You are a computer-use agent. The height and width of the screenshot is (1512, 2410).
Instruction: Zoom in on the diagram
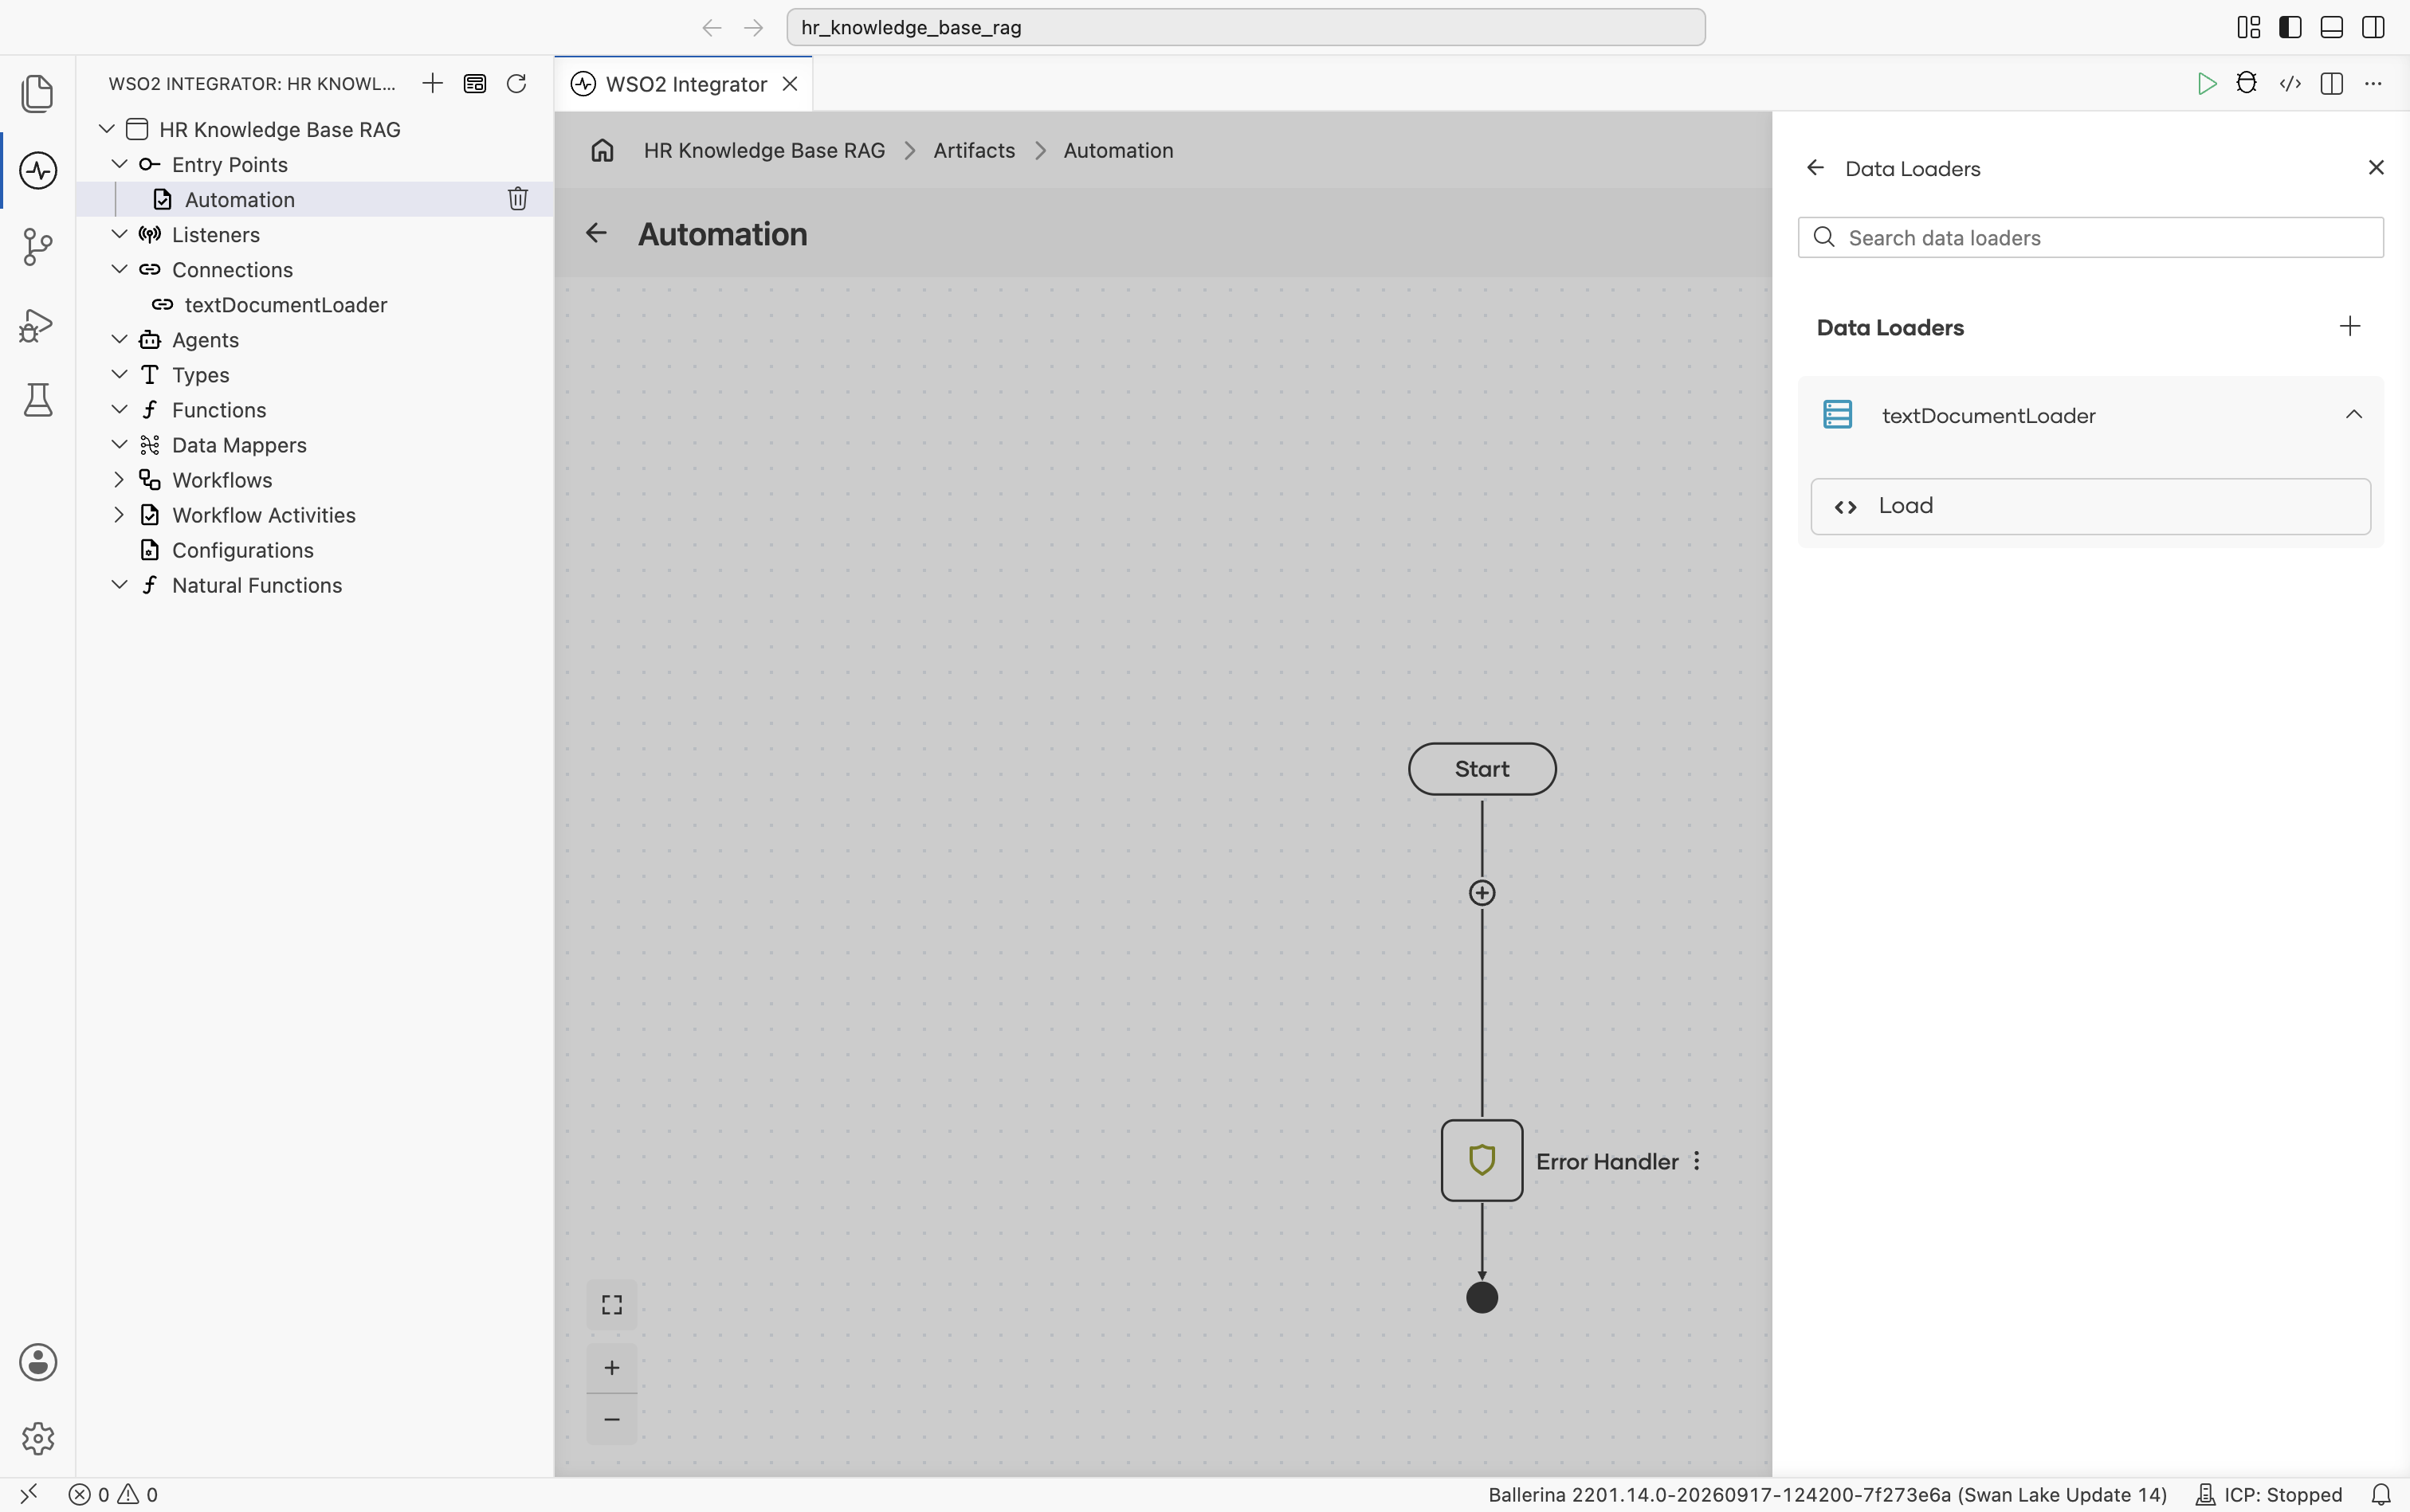click(611, 1367)
